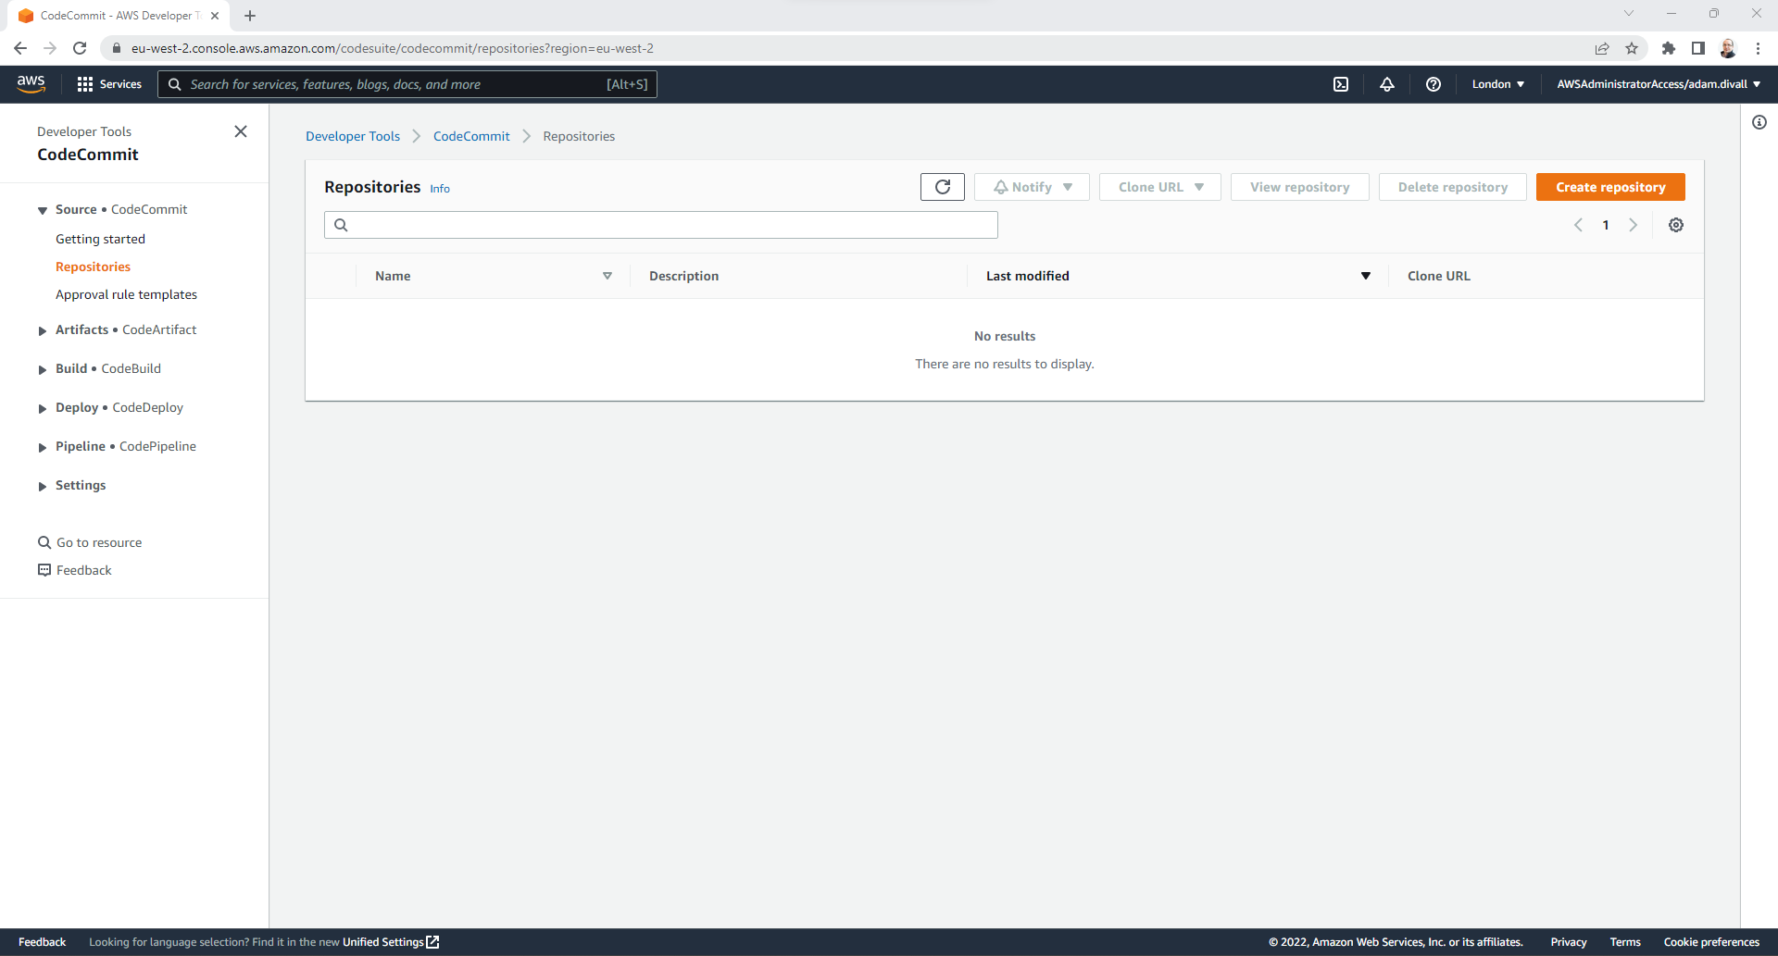Open the Clone URL dropdown
Image resolution: width=1778 pixels, height=956 pixels.
[x=1160, y=187]
